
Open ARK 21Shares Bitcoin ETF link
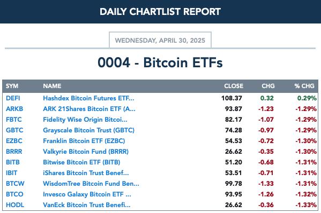(89, 109)
